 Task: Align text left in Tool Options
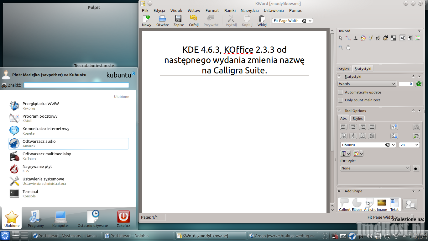[344, 127]
